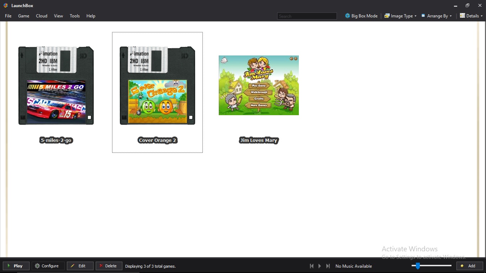Click the Play button

coord(16,266)
